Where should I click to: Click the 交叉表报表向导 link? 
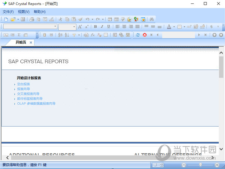point(28,94)
